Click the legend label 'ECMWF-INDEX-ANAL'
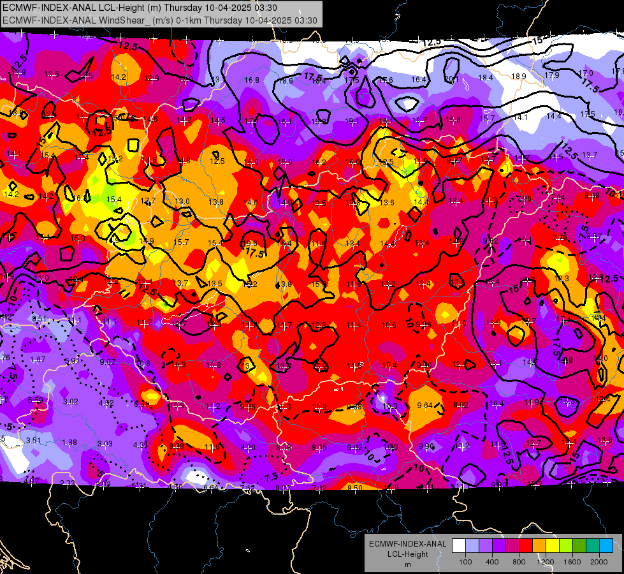 pyautogui.click(x=407, y=544)
